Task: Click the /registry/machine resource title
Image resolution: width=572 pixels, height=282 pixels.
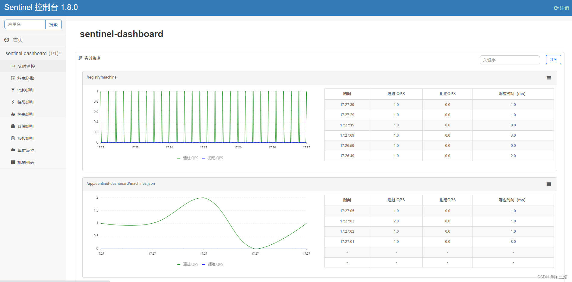Action: (x=102, y=77)
